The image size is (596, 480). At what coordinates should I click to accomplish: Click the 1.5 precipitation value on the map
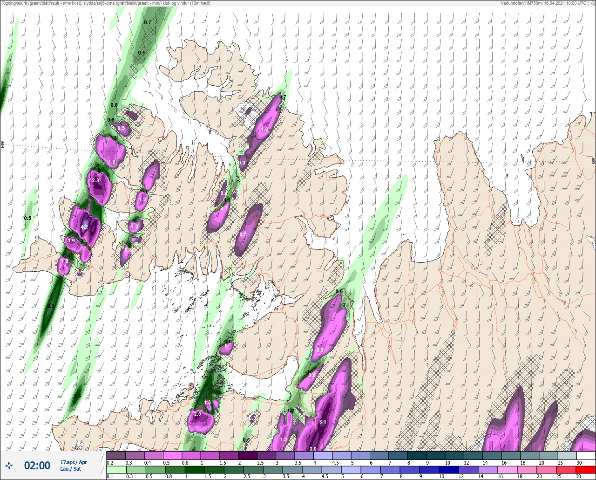pyautogui.click(x=284, y=439)
